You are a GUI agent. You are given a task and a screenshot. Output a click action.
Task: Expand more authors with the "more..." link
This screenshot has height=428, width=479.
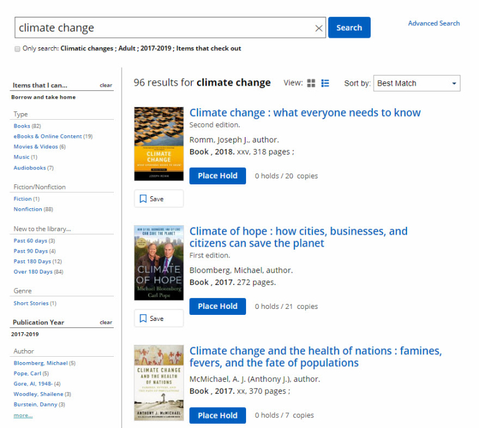click(23, 415)
